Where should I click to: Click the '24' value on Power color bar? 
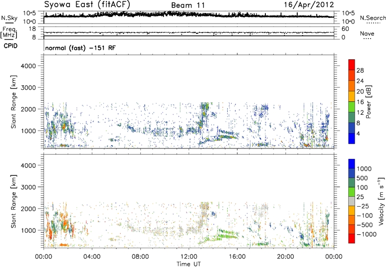pos(360,81)
